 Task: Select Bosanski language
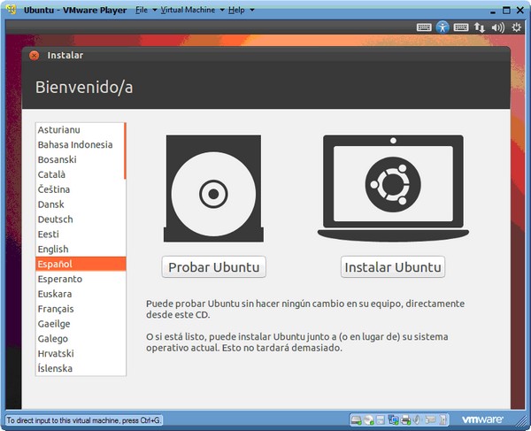coord(80,159)
